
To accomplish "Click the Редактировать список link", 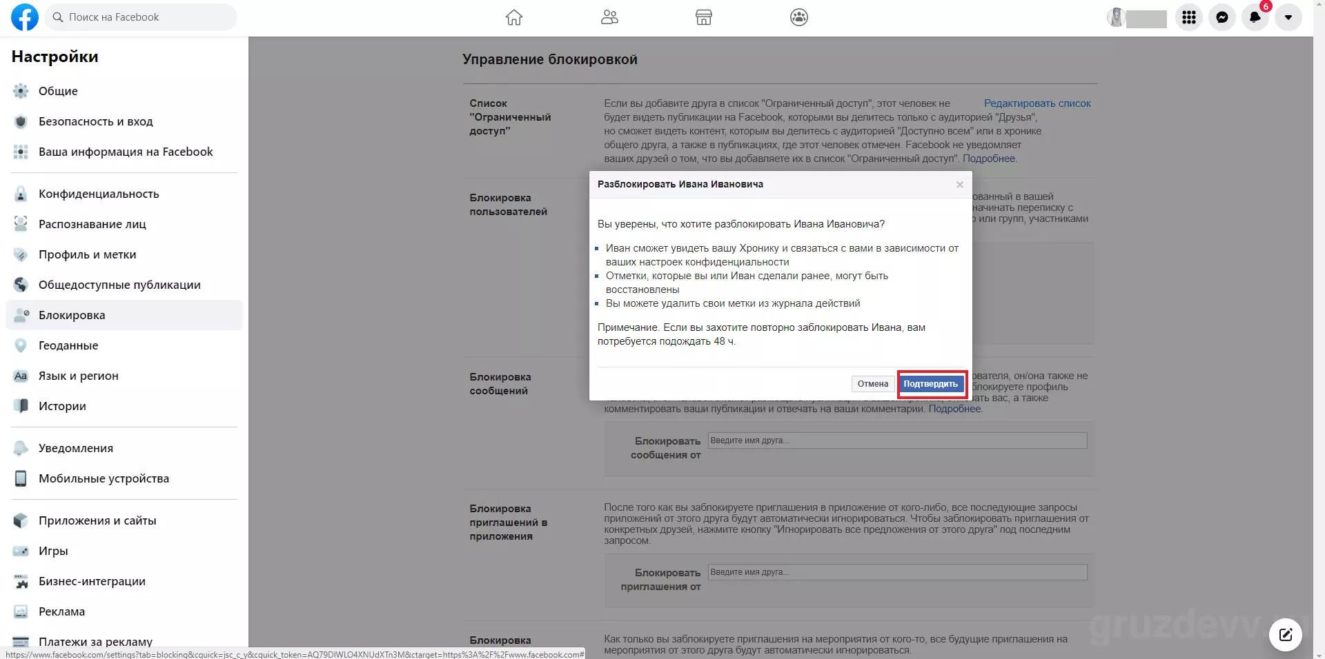I will coord(1037,103).
